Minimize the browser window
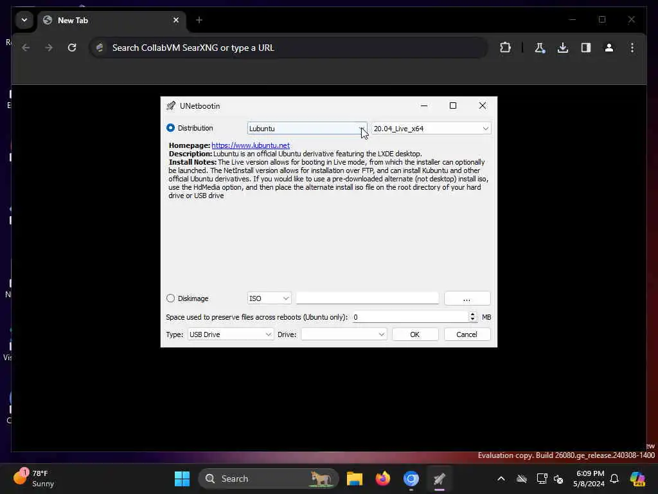658x494 pixels. [x=573, y=19]
